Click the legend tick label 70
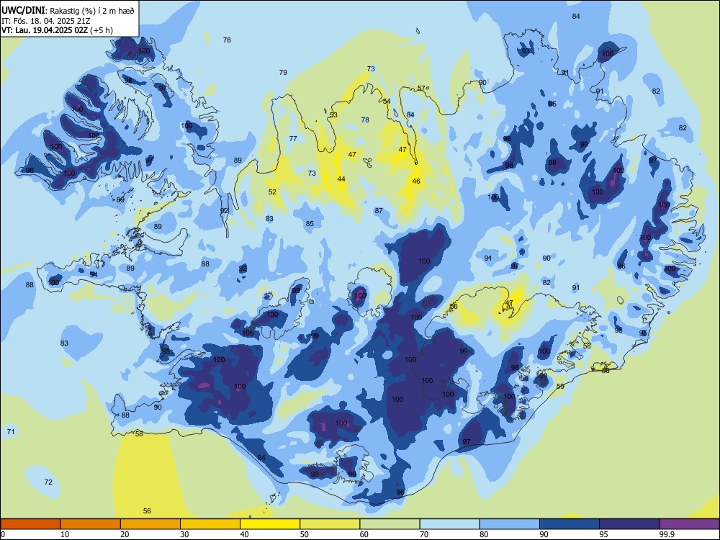720x540 pixels. pos(424,534)
